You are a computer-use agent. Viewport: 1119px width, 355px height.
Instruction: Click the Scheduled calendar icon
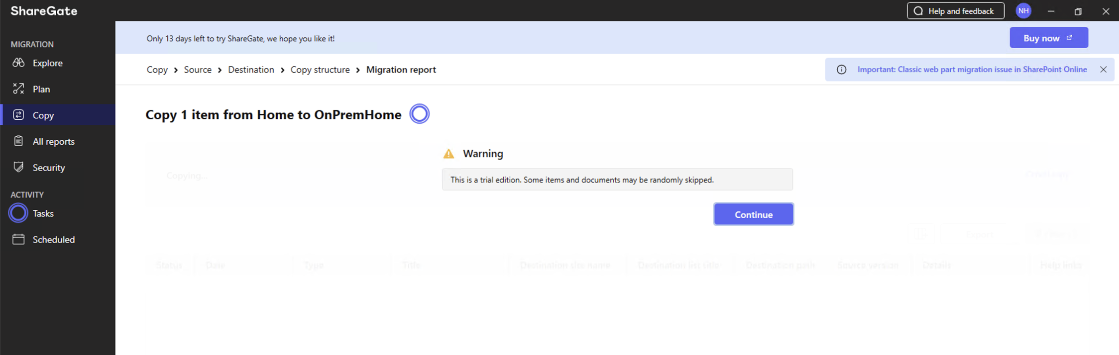coord(18,239)
